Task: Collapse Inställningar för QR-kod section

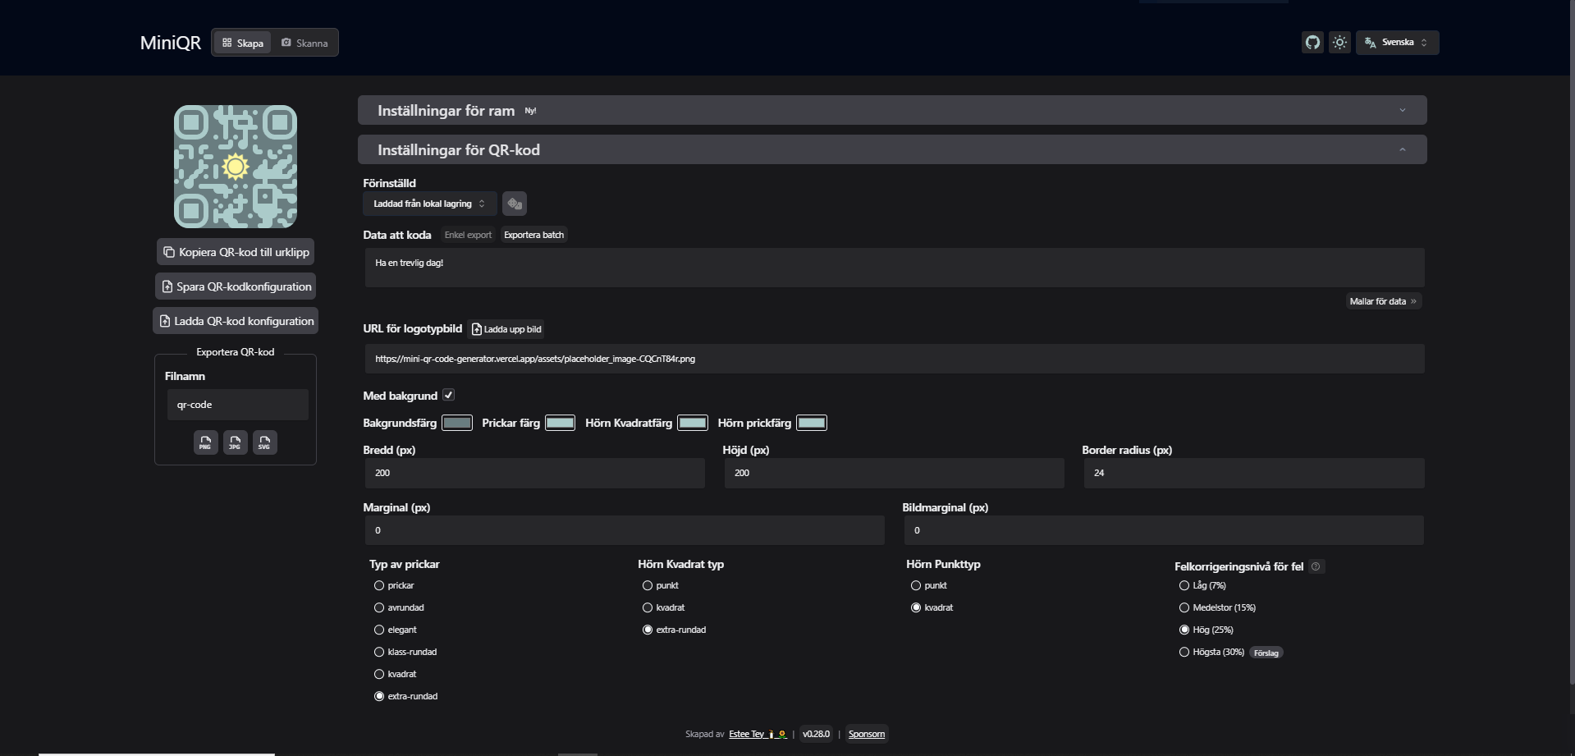Action: point(892,149)
